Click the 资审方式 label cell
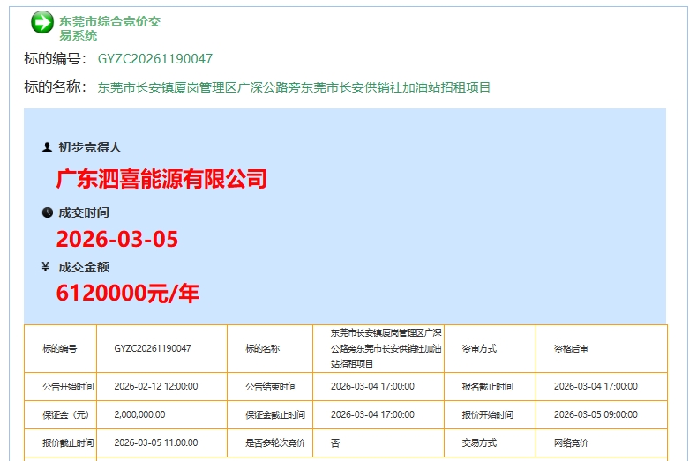 point(479,348)
